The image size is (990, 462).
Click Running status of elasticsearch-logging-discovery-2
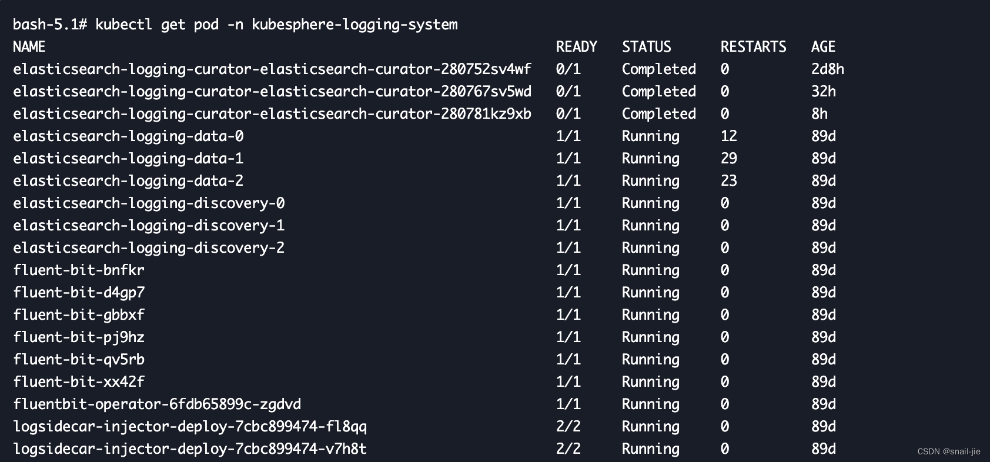tap(651, 248)
